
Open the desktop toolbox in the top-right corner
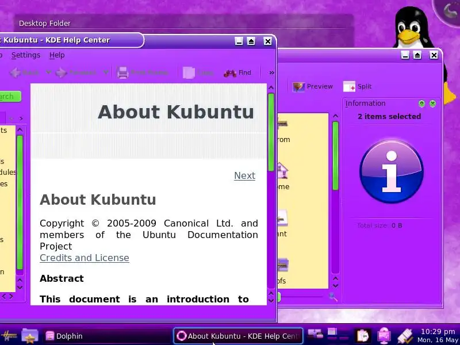click(x=449, y=11)
